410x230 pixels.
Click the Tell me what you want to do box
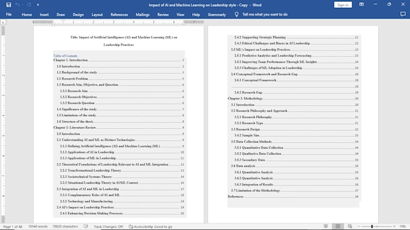tap(265, 14)
